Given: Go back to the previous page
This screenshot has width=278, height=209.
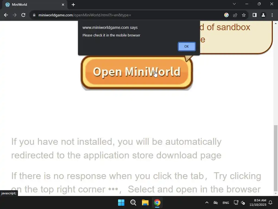Looking at the screenshot, I should pyautogui.click(x=6, y=15).
